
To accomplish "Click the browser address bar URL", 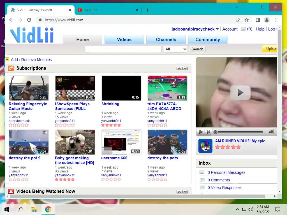I will tap(64, 20).
